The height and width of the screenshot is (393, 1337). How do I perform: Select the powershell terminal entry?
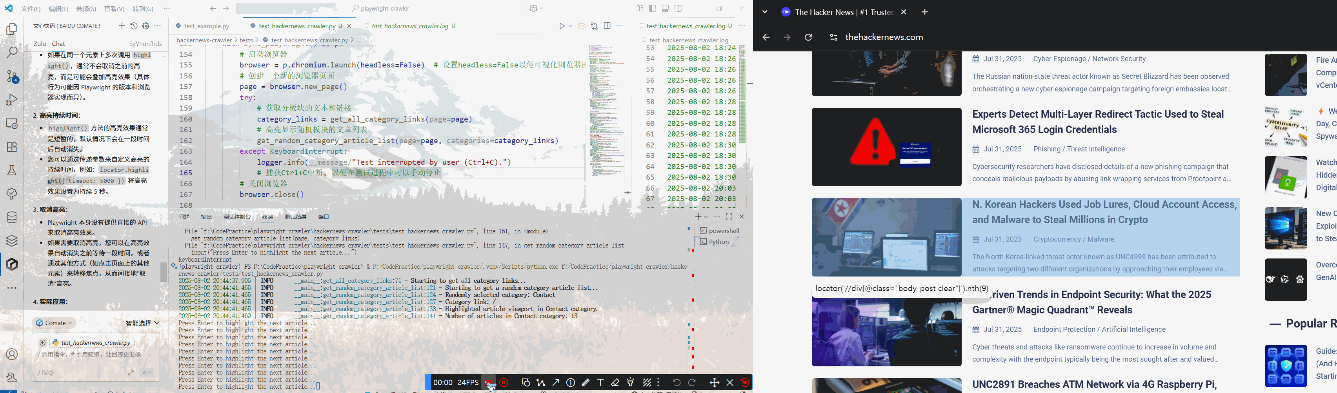coord(719,231)
